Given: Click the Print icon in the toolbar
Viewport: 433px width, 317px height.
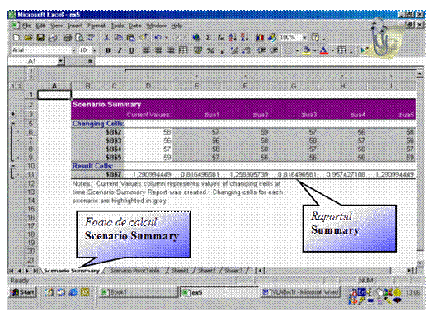Looking at the screenshot, I should coord(68,38).
